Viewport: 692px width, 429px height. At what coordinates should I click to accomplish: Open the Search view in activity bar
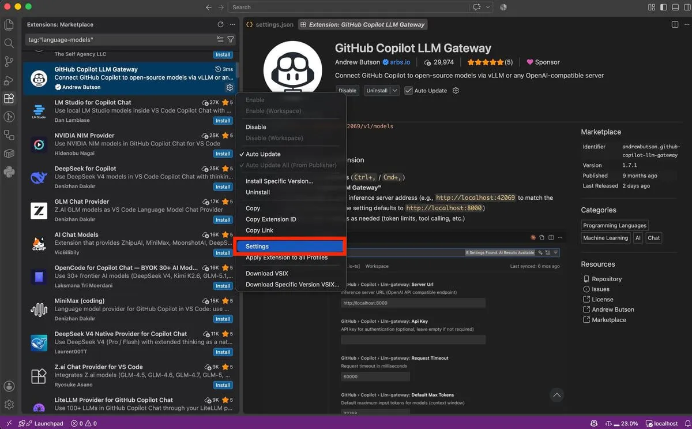pyautogui.click(x=9, y=43)
